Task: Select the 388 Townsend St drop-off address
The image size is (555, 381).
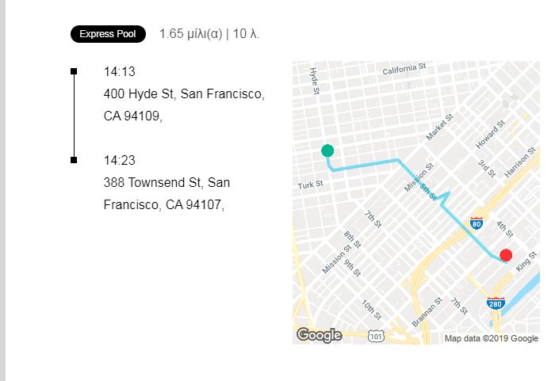Action: click(x=166, y=193)
